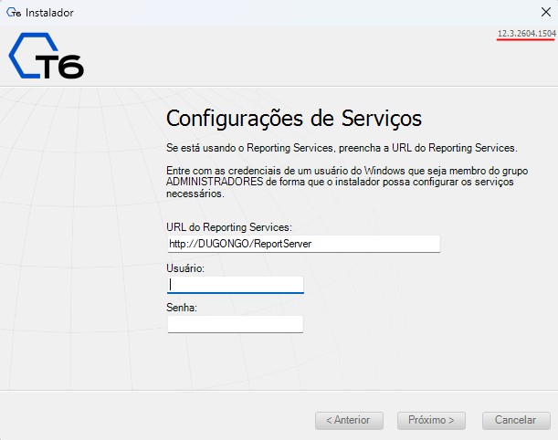Click the large T6 logo
Image resolution: width=558 pixels, height=440 pixels.
click(47, 56)
